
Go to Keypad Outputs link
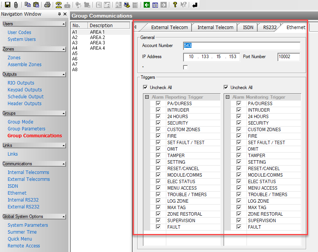click(x=24, y=90)
